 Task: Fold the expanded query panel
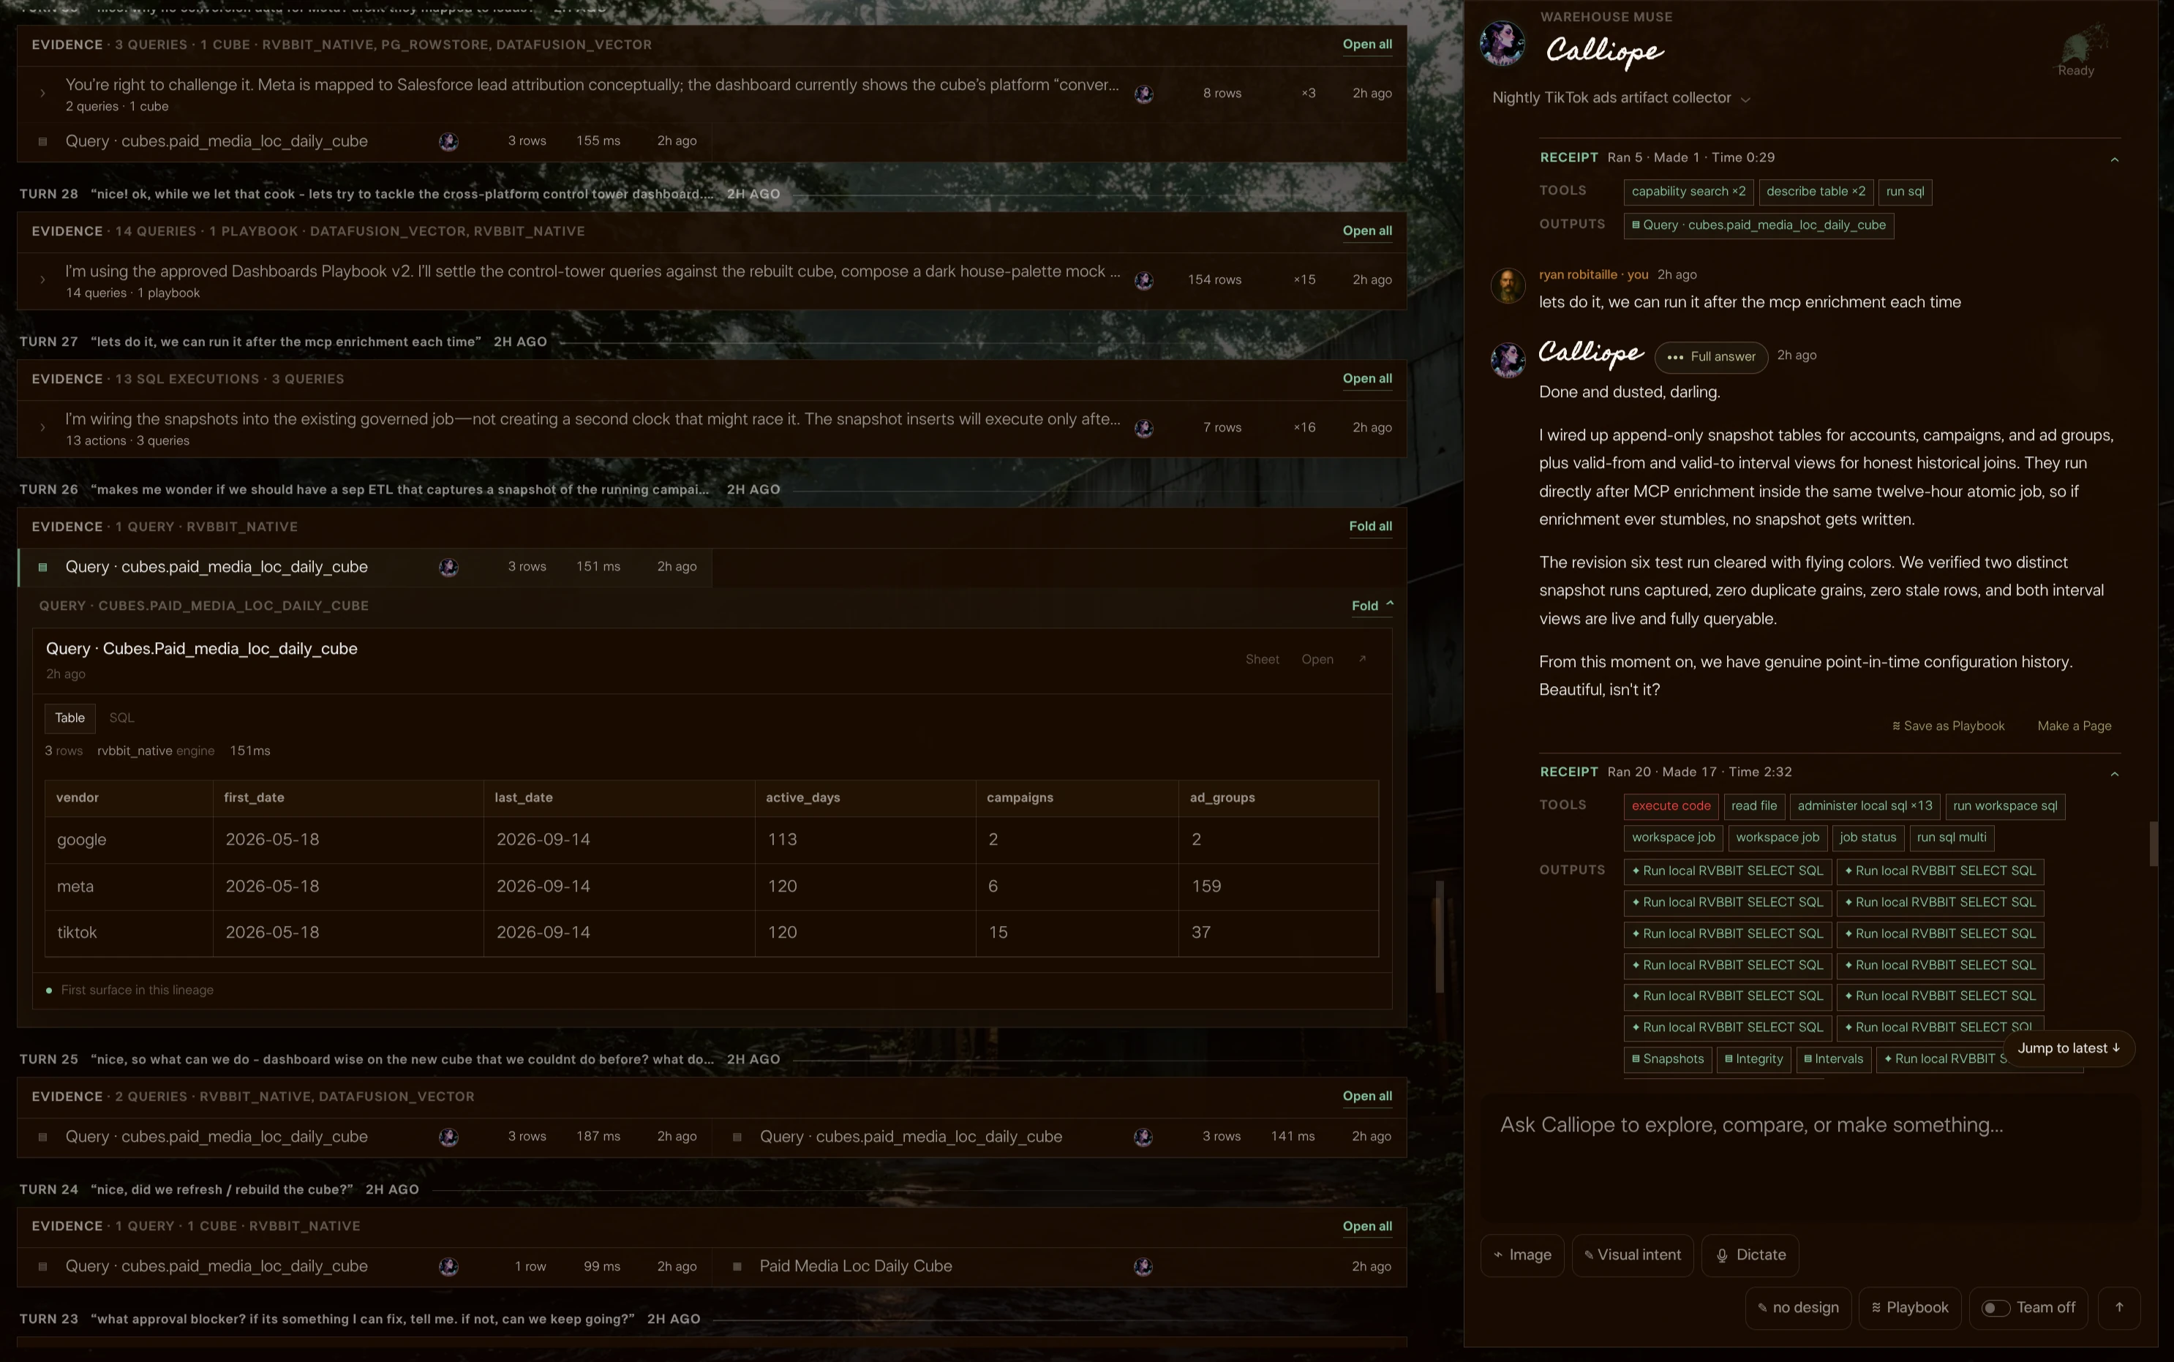coord(1372,606)
